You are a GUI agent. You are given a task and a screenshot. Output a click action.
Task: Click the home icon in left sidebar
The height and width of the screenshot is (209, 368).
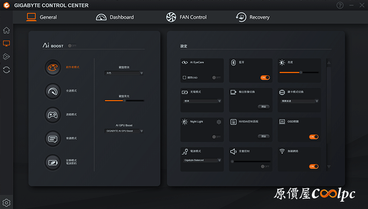click(x=6, y=30)
